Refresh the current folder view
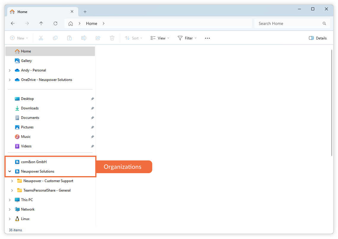This screenshot has height=239, width=338. tap(55, 23)
